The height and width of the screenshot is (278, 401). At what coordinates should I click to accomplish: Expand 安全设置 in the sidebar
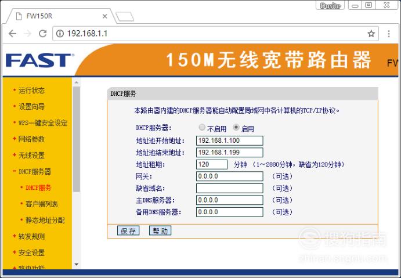31,252
